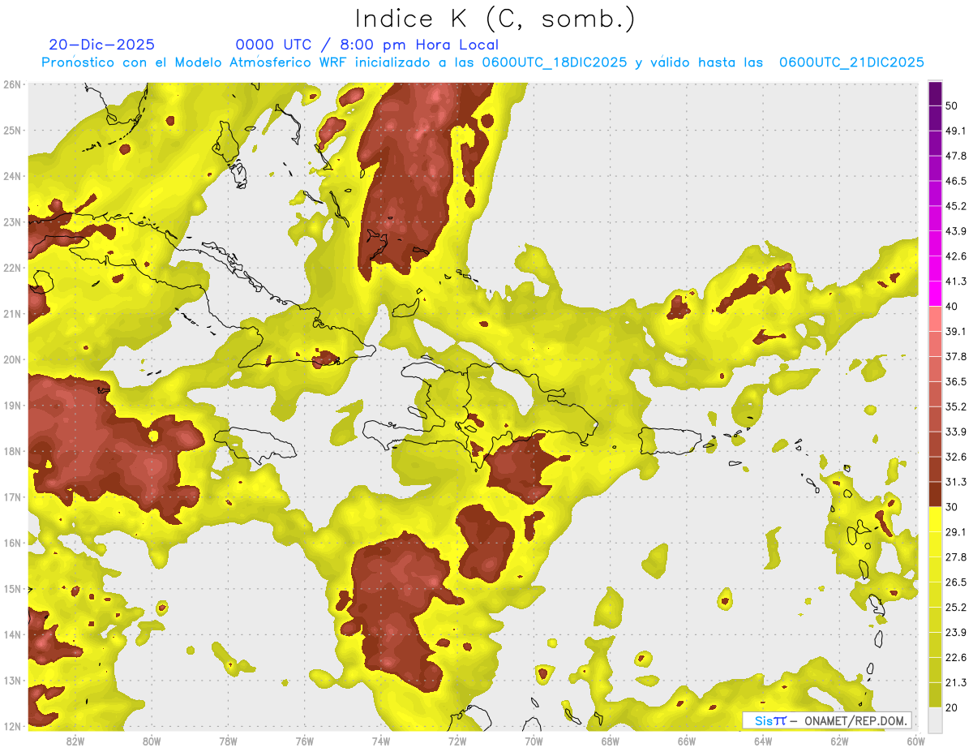Screen dimensions: 973x752
Task: Select the colorbar value '30'
Action: [952, 507]
